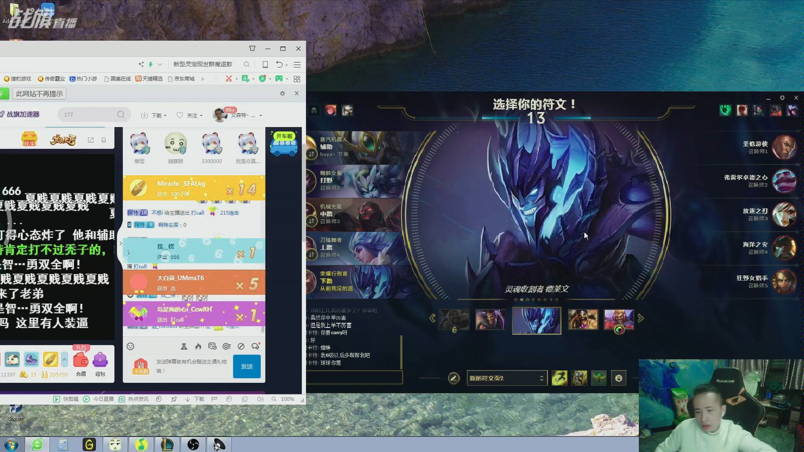The width and height of the screenshot is (804, 452).
Task: Select the chroma-enabled skin thumbnail
Action: pos(619,320)
